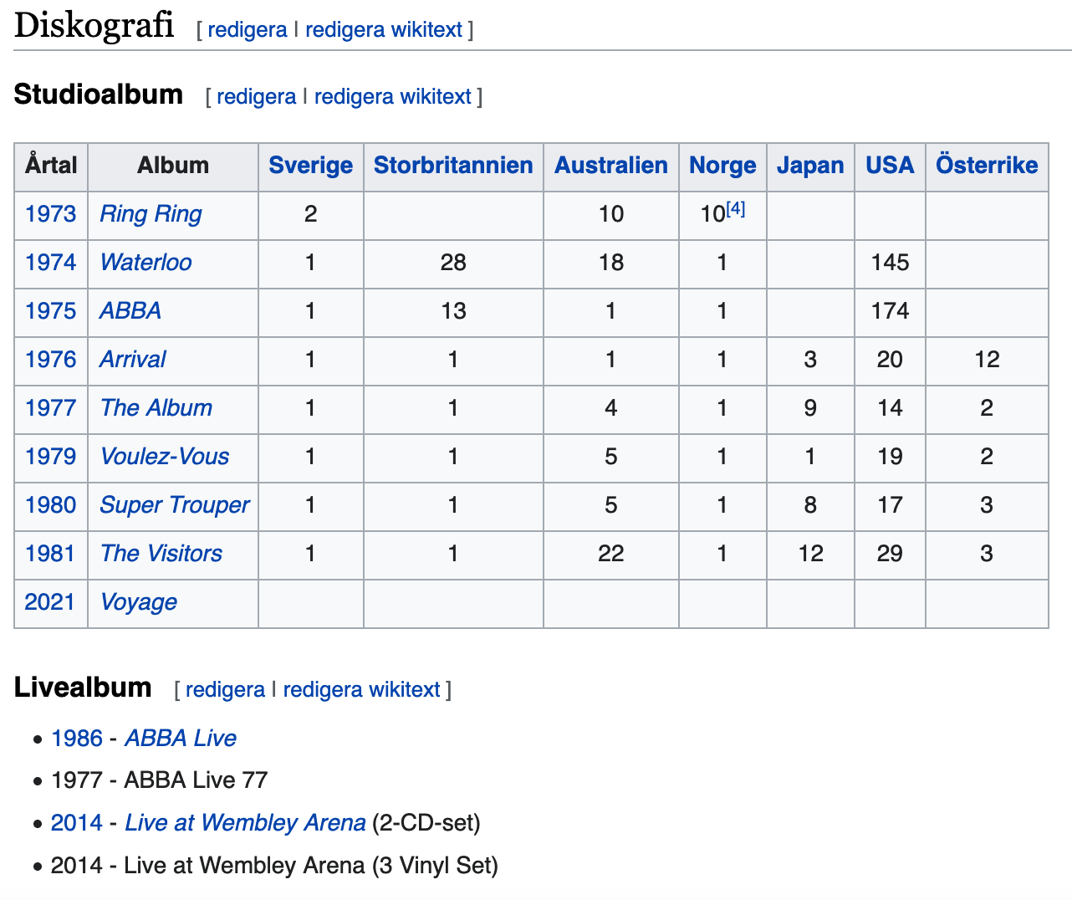The height and width of the screenshot is (900, 1072).
Task: Click the 1986 year link in Livealbum
Action: [77, 739]
